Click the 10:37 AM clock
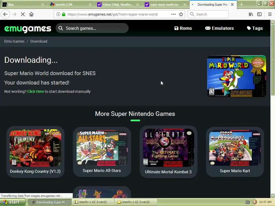Viewport: 275px width, 206px height. (265, 202)
